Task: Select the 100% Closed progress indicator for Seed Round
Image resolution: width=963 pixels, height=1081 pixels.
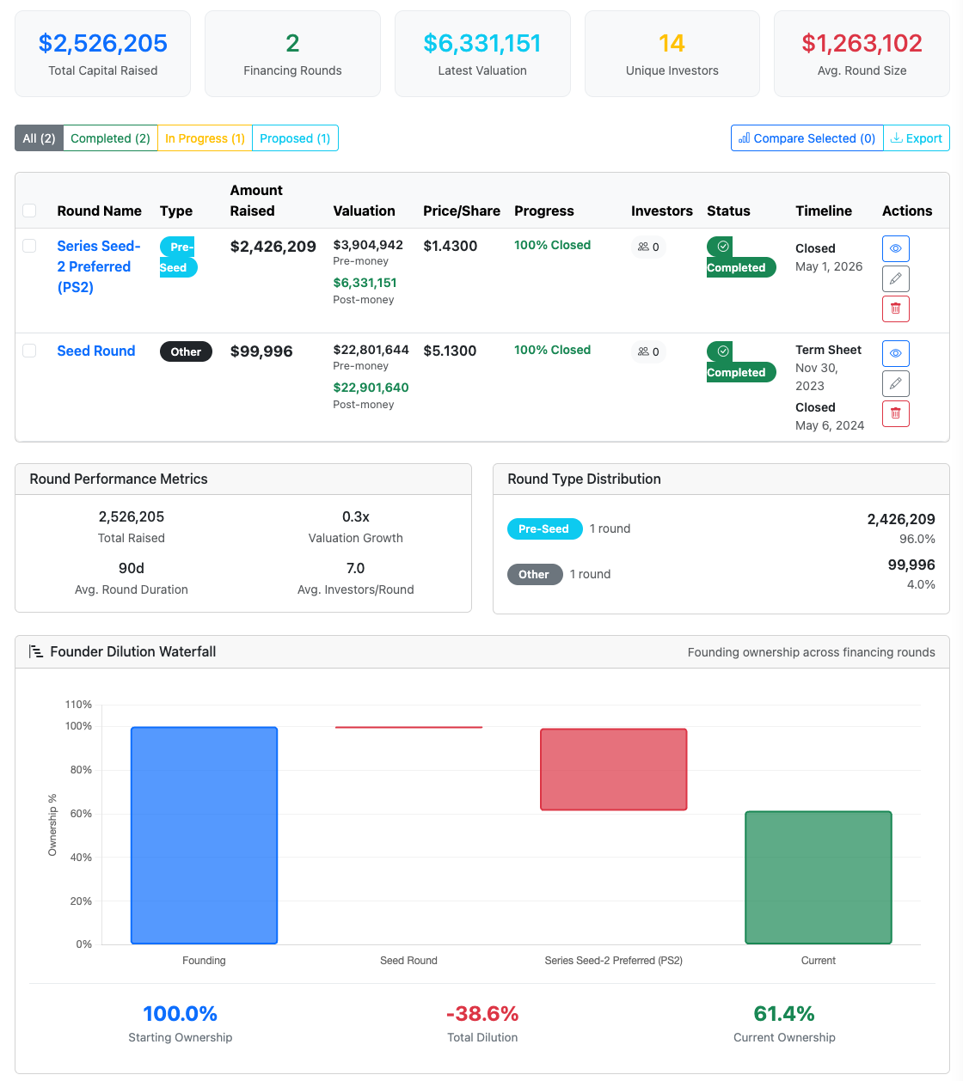Action: tap(552, 350)
